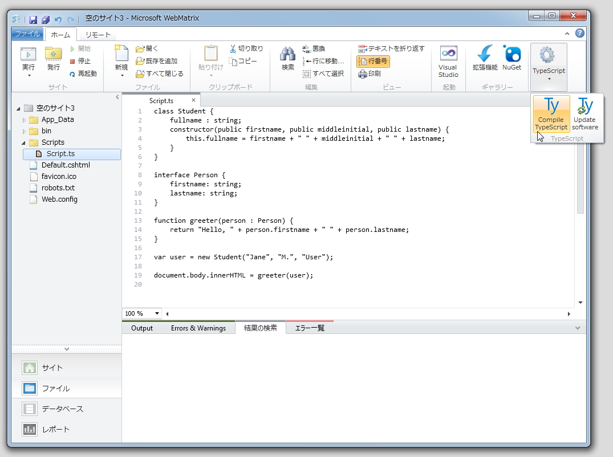Click the Redo arrow in title bar
Viewport: 613px width, 457px height.
tap(71, 19)
